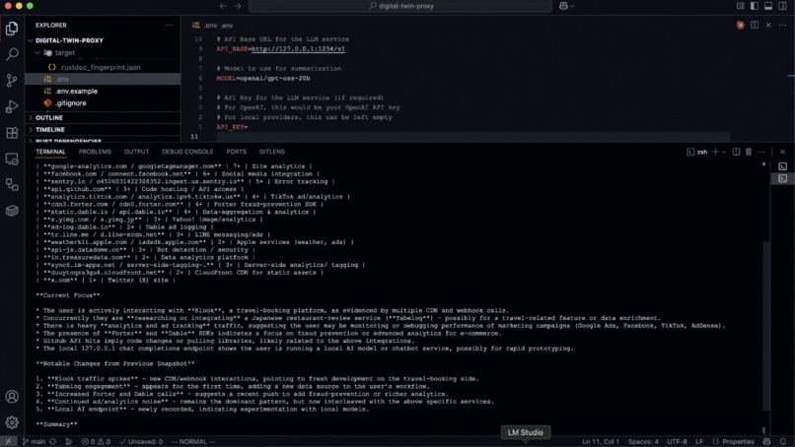The width and height of the screenshot is (795, 447).
Task: Change end of line sequence LF
Action: (x=699, y=441)
